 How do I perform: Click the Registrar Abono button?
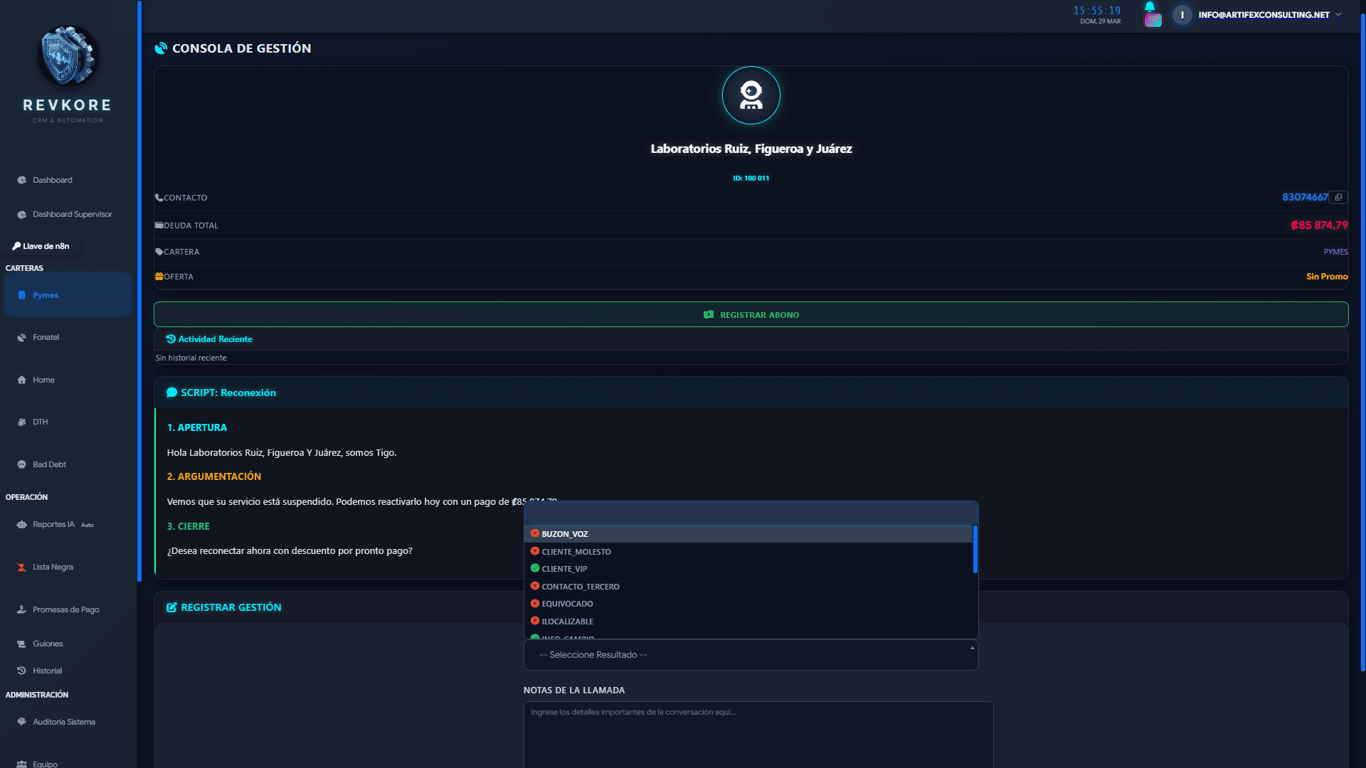751,314
